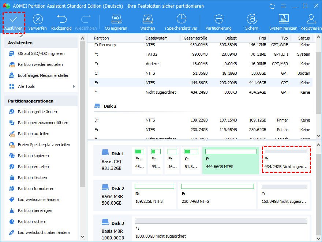Viewport: 322px width, 242px height.
Task: Sort by the Dateisystem column header
Action: tap(156, 38)
